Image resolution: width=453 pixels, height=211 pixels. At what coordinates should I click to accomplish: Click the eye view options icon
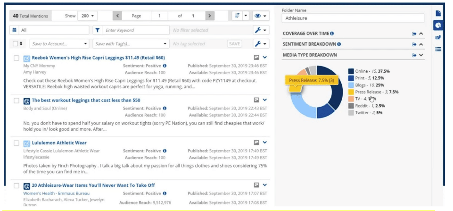pos(258,16)
